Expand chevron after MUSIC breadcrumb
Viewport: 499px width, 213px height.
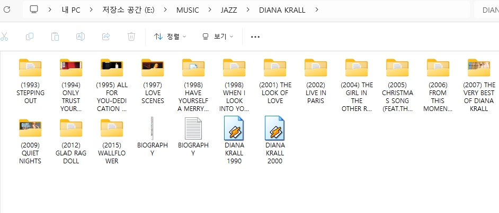point(210,10)
